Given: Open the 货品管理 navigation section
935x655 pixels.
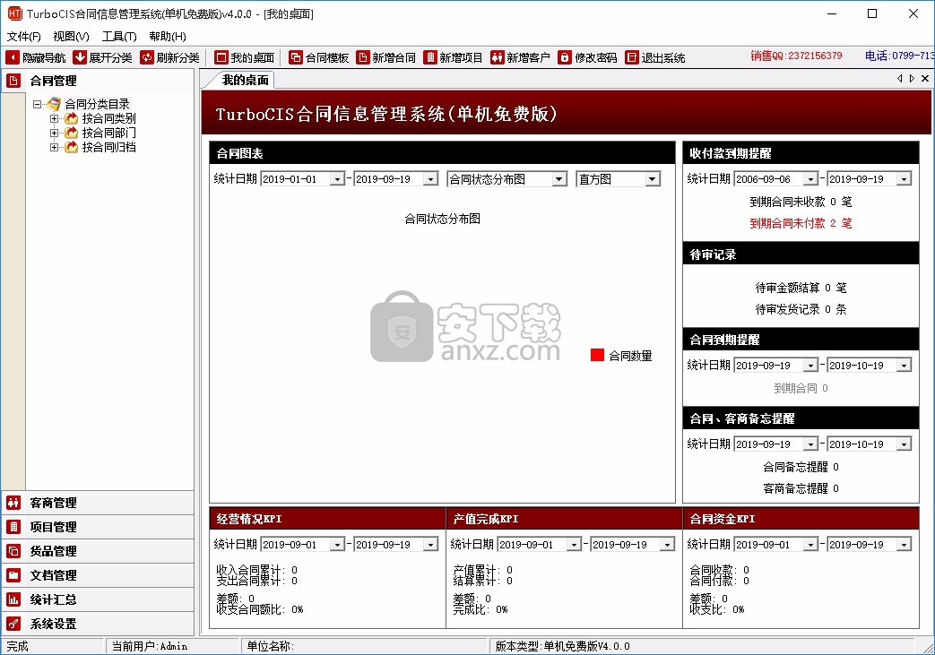Looking at the screenshot, I should coord(98,551).
